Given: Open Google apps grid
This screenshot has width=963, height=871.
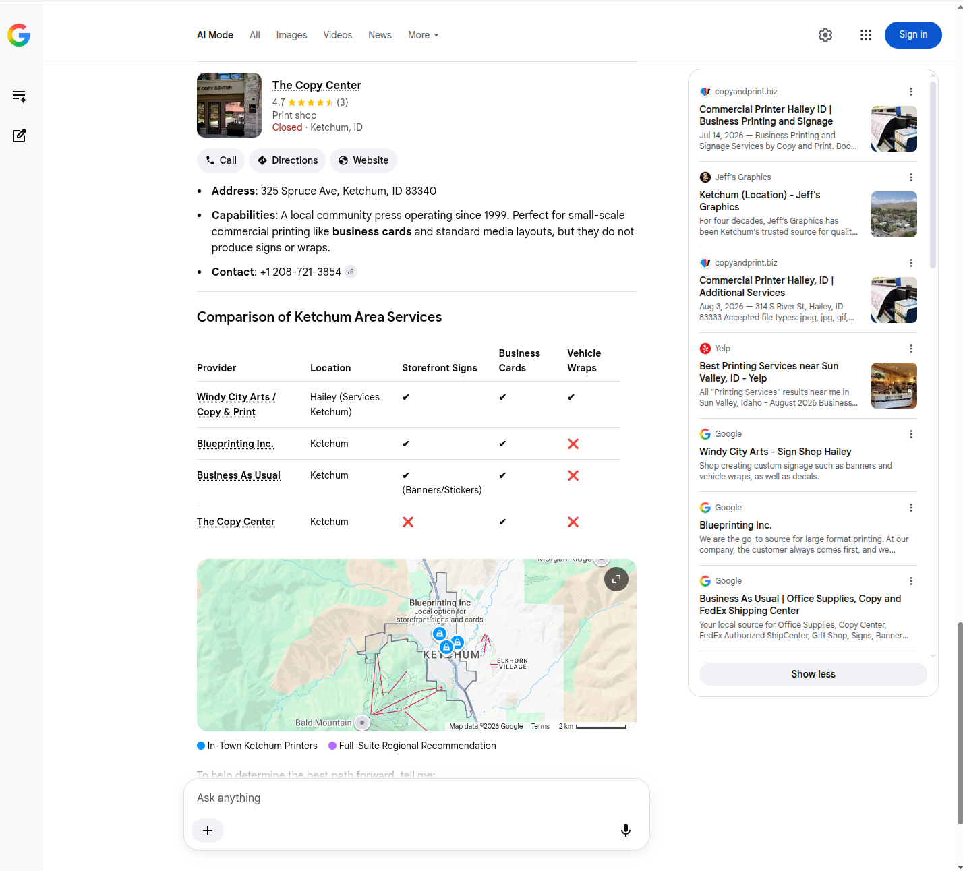Looking at the screenshot, I should pyautogui.click(x=866, y=35).
